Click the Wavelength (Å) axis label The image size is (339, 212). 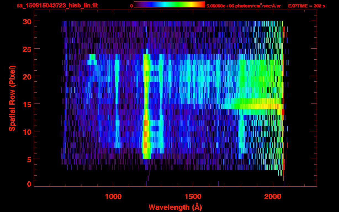point(176,207)
